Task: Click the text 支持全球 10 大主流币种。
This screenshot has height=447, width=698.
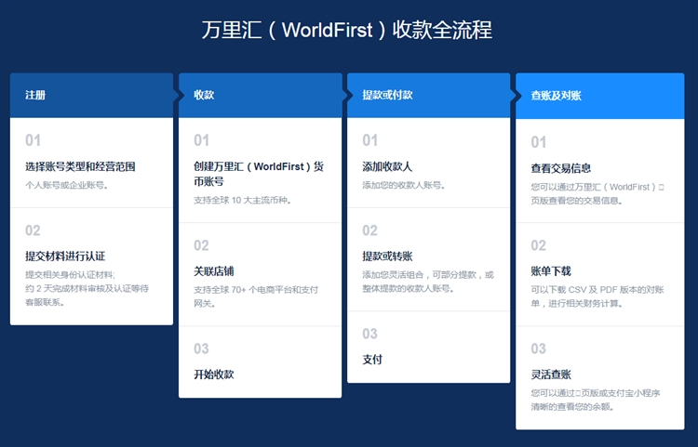Action: tap(243, 200)
